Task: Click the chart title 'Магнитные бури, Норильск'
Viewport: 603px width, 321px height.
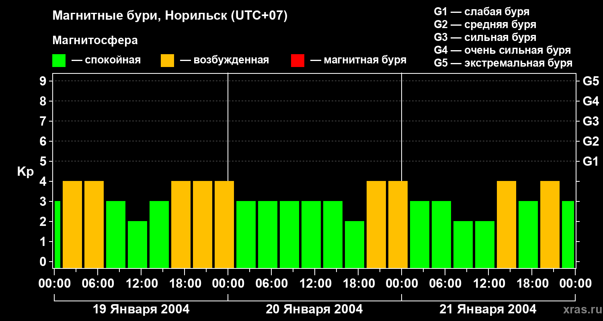Action: tap(170, 16)
